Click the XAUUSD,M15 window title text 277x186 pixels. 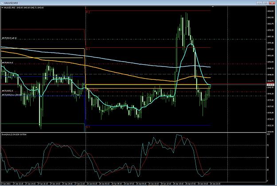[11, 3]
